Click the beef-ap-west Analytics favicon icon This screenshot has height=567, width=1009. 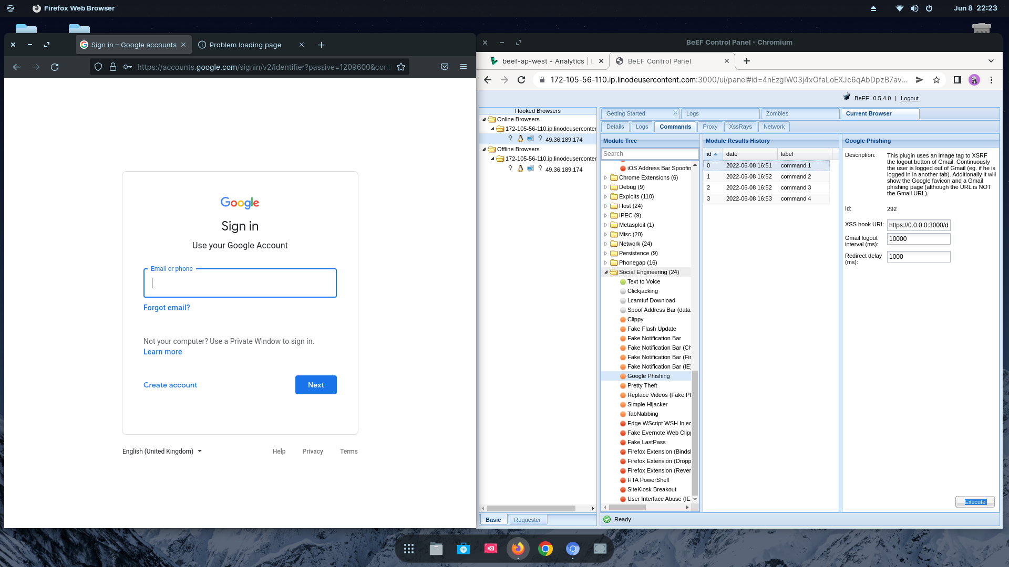point(495,61)
